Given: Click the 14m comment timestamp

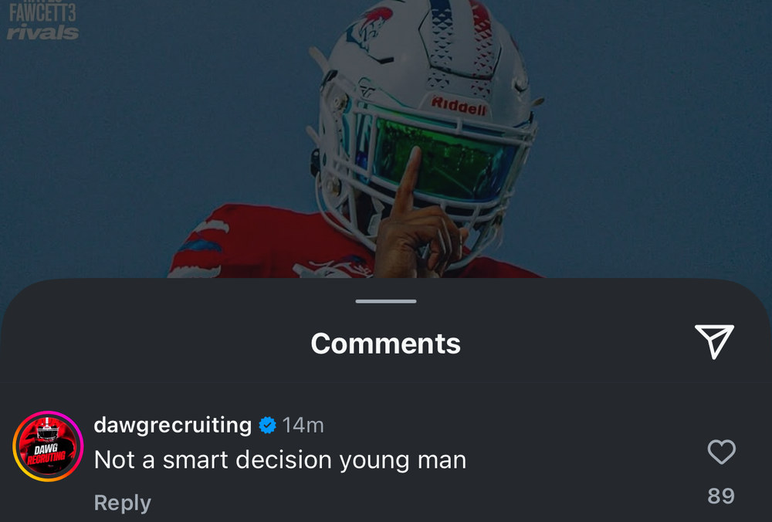Looking at the screenshot, I should pos(303,425).
